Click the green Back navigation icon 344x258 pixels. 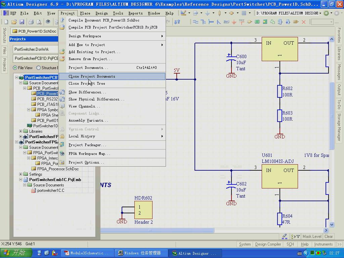[326, 13]
